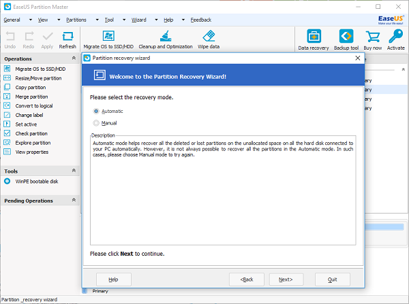Image resolution: width=409 pixels, height=304 pixels.
Task: Open the dropdown arrow next to Tool
Action: (x=124, y=20)
